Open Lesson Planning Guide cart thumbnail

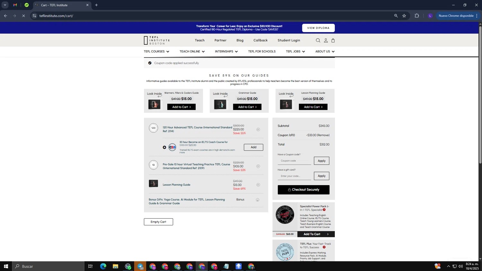tap(154, 184)
